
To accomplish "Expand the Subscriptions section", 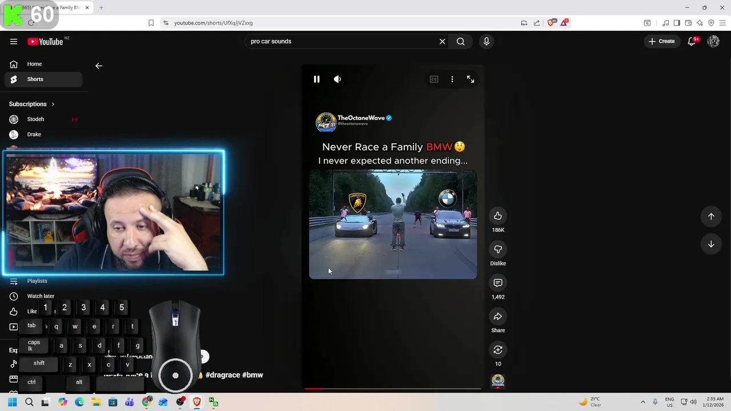I will (x=32, y=104).
